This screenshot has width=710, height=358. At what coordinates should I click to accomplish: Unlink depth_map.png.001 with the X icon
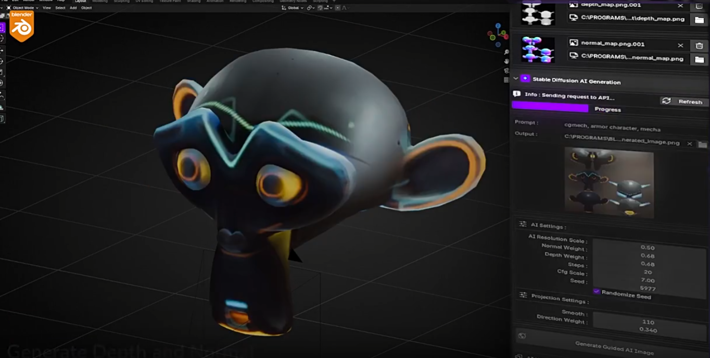(x=680, y=6)
